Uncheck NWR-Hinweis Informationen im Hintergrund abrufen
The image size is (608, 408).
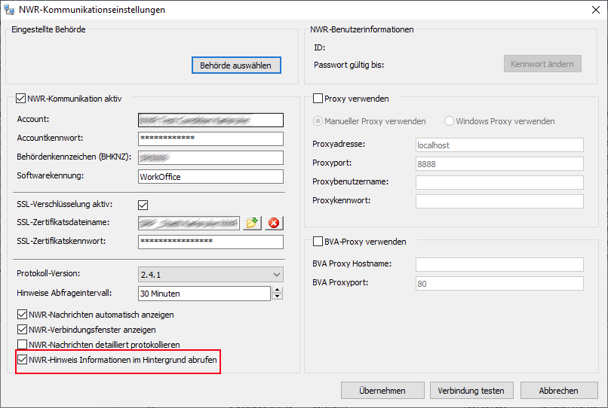point(22,360)
